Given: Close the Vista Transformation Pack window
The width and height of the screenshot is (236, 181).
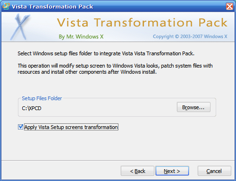Looking at the screenshot, I should coord(229,7).
